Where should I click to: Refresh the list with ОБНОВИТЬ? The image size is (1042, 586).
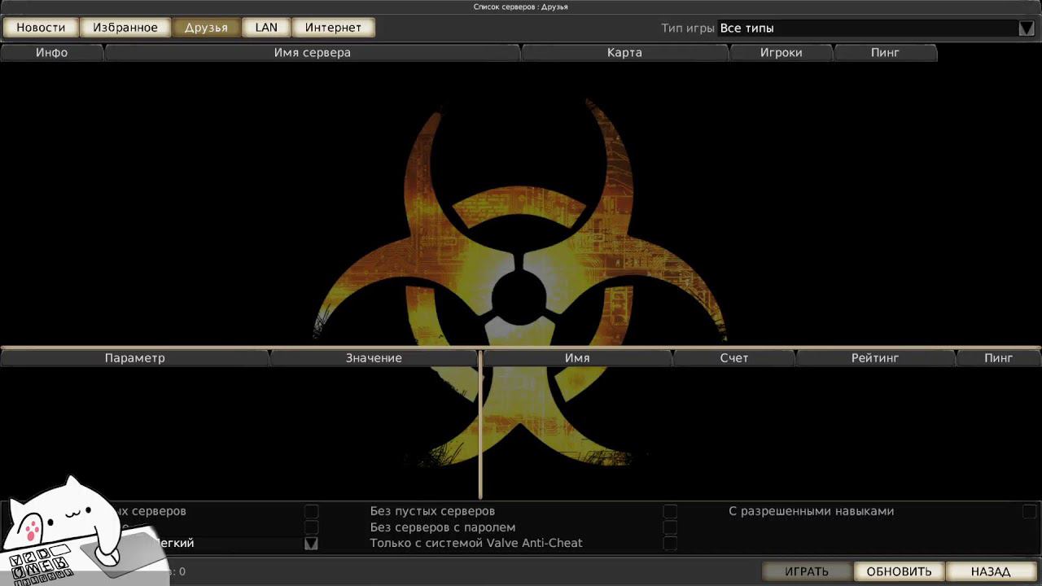(x=899, y=571)
